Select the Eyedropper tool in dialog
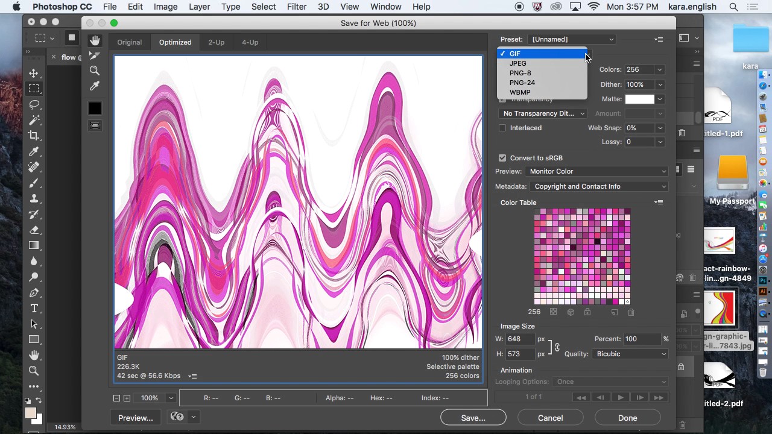Image resolution: width=772 pixels, height=434 pixels. coord(95,87)
